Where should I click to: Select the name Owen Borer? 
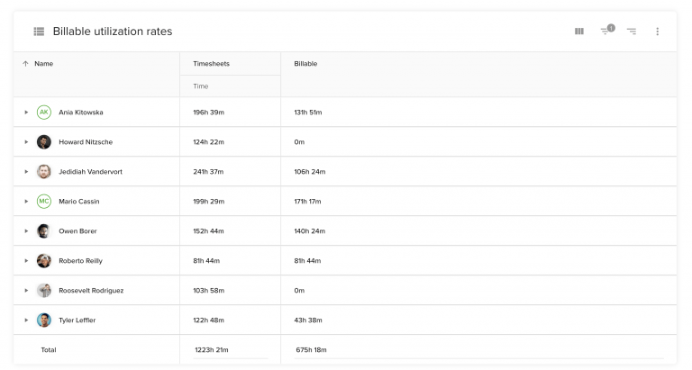(x=77, y=231)
